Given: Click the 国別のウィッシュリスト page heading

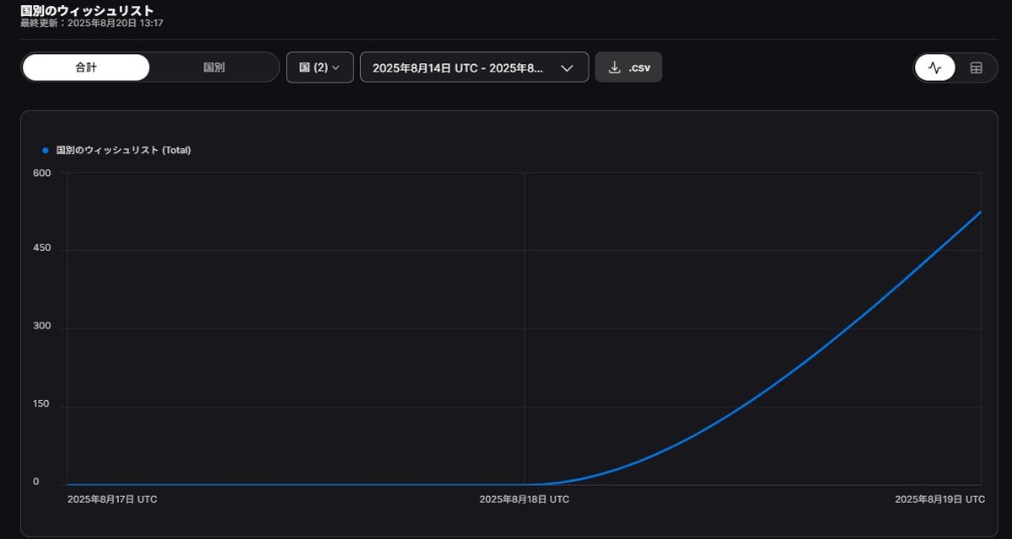Looking at the screenshot, I should 87,10.
